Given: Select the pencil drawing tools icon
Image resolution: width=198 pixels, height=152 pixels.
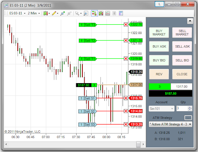Looking at the screenshot, I should 54,13.
